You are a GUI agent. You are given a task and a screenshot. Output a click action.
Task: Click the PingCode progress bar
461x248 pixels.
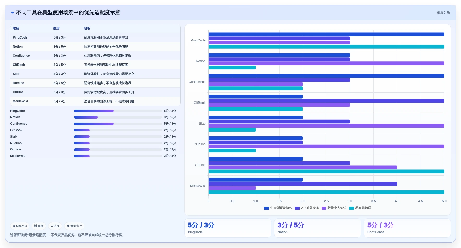tap(118, 111)
